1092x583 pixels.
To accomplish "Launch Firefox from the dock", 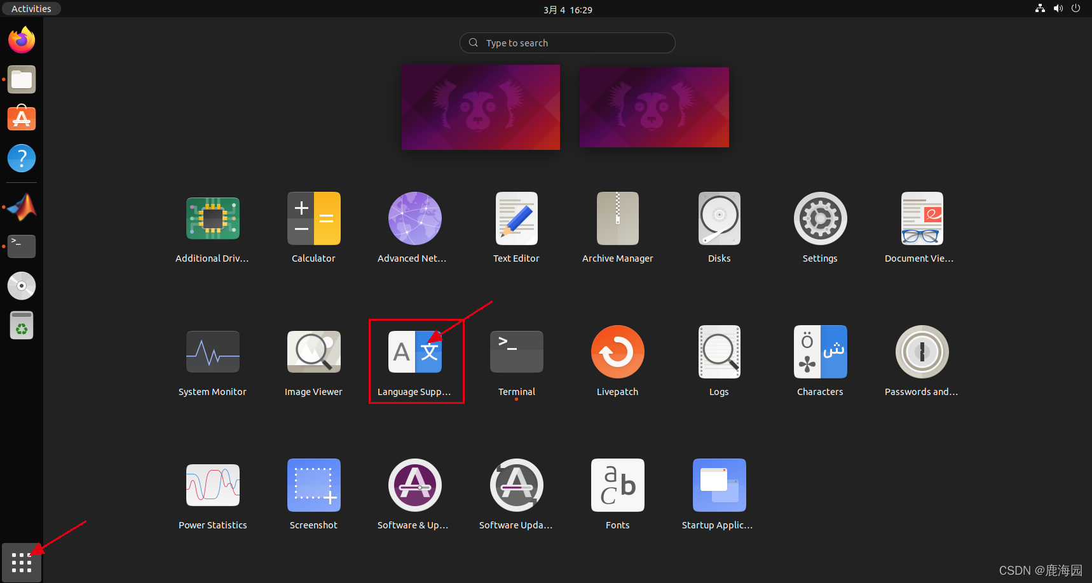I will tap(21, 39).
